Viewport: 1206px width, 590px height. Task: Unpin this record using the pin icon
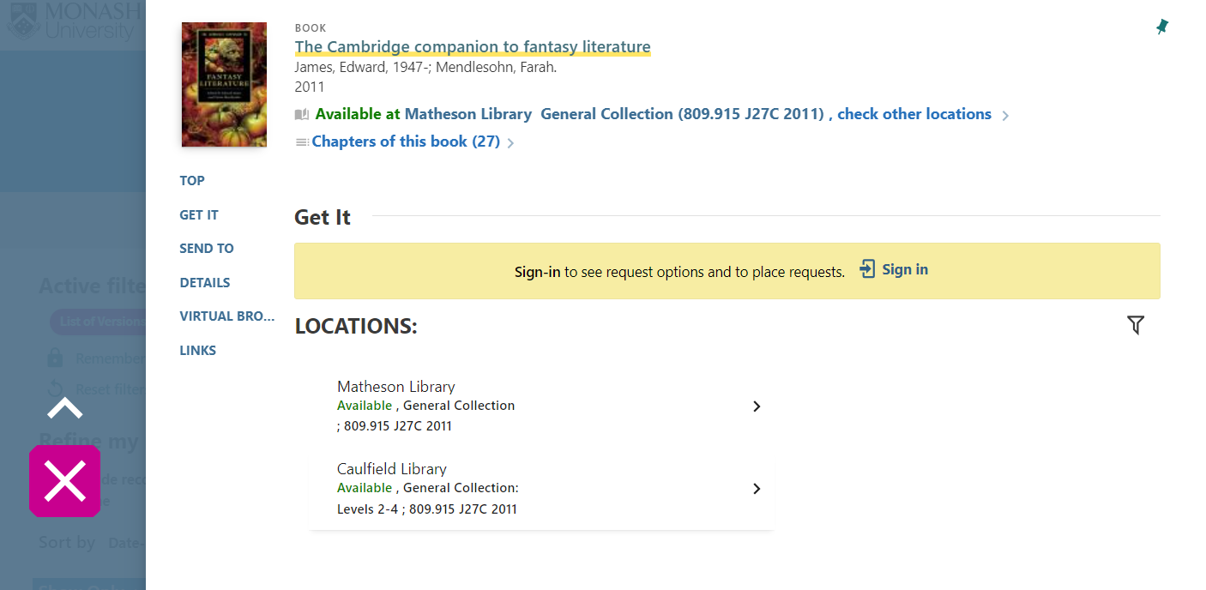1162,27
